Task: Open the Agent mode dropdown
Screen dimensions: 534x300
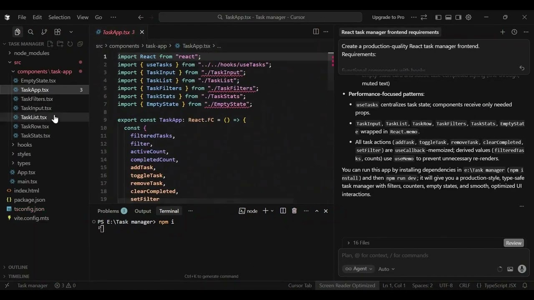Action: coord(358,269)
